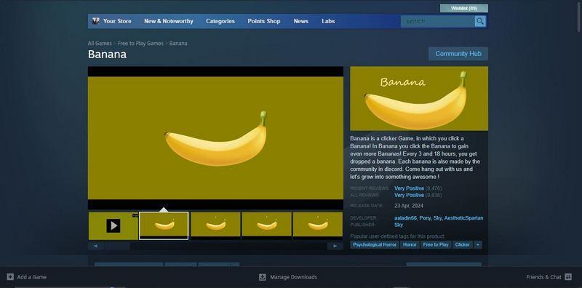This screenshot has height=288, width=582.
Task: Open the Your Store avatar icon
Action: click(x=96, y=21)
